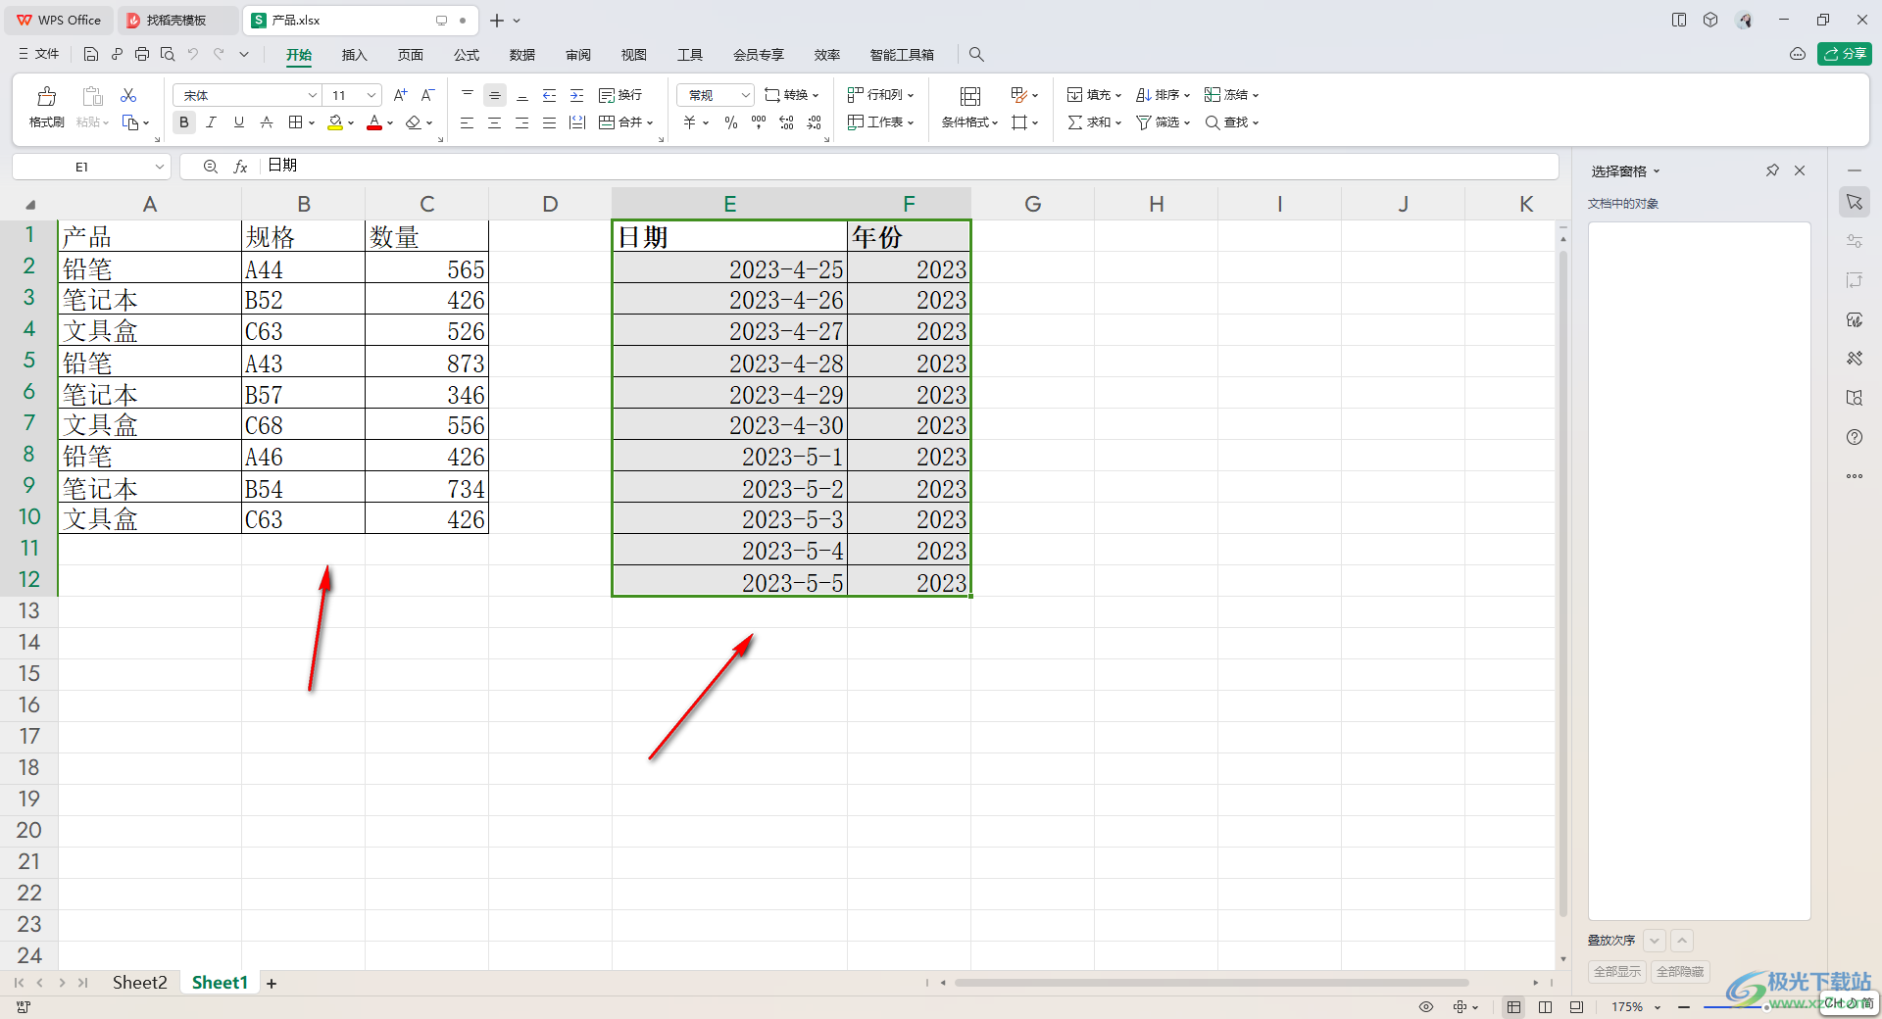Select the Format Painter (格式刷) tool
This screenshot has height=1019, width=1882.
pyautogui.click(x=46, y=108)
